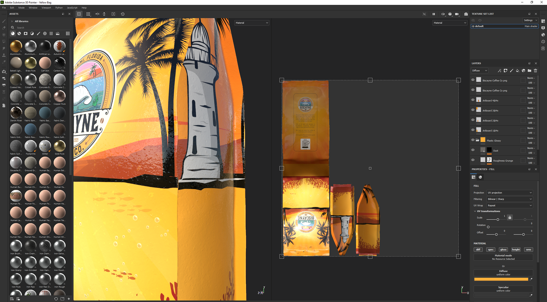Toggle manipulator selection box tool in viewport toolbar
This screenshot has height=302, width=547.
coord(79,14)
